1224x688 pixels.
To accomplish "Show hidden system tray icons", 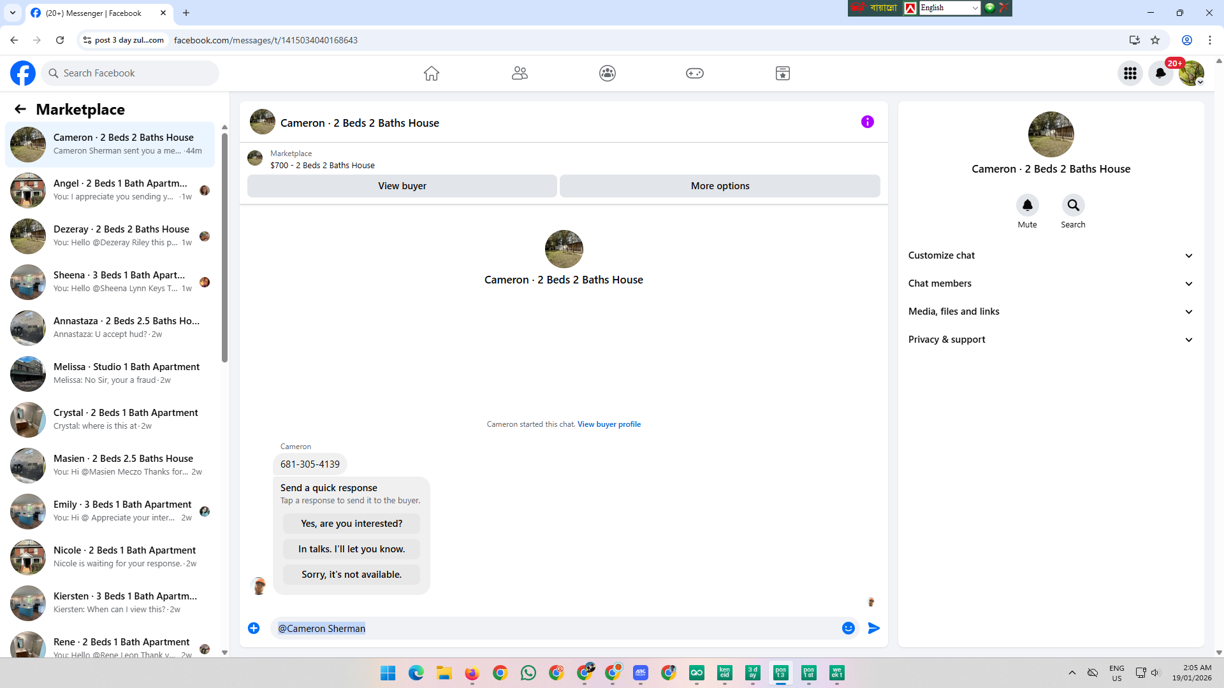I will coord(1072,673).
